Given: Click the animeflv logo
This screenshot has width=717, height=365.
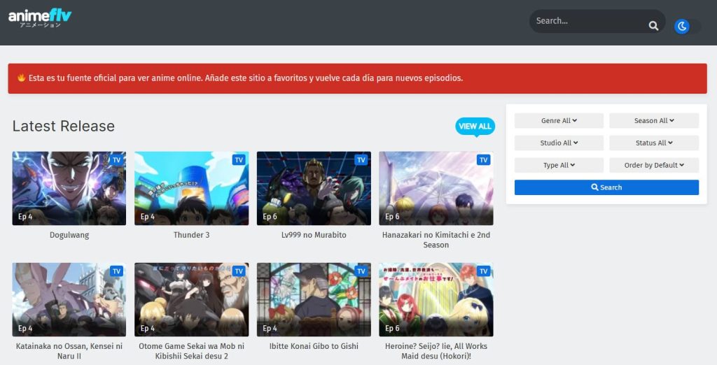Looking at the screenshot, I should [40, 17].
